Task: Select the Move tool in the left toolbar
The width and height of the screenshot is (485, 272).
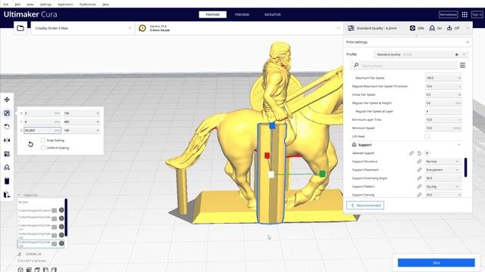Action: point(7,100)
